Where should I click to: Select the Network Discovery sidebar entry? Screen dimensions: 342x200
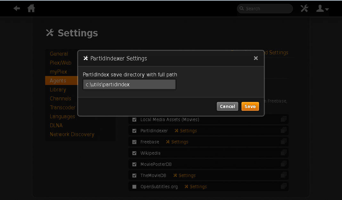(x=72, y=134)
